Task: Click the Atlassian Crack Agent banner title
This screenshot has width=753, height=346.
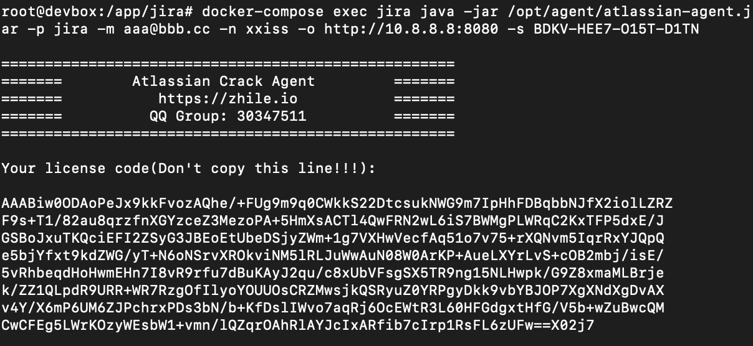Action: [223, 81]
